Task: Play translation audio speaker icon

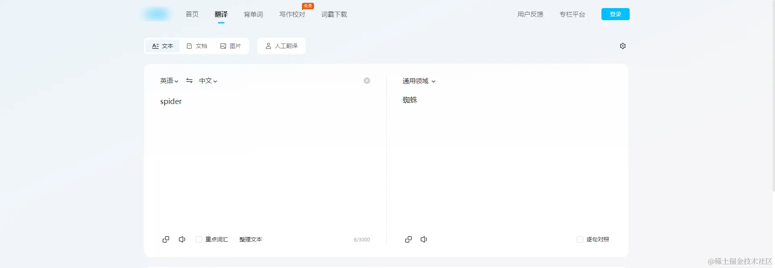Action: [x=424, y=239]
